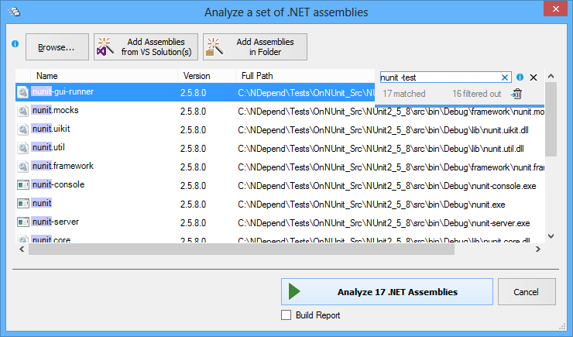Clear the search text with the blue X

(505, 77)
